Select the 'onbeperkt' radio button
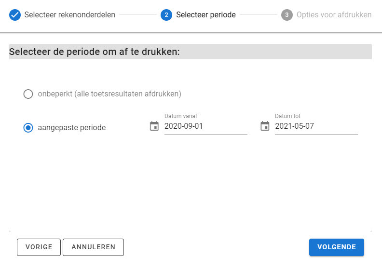Screen dimensions: 382x269 [28, 94]
